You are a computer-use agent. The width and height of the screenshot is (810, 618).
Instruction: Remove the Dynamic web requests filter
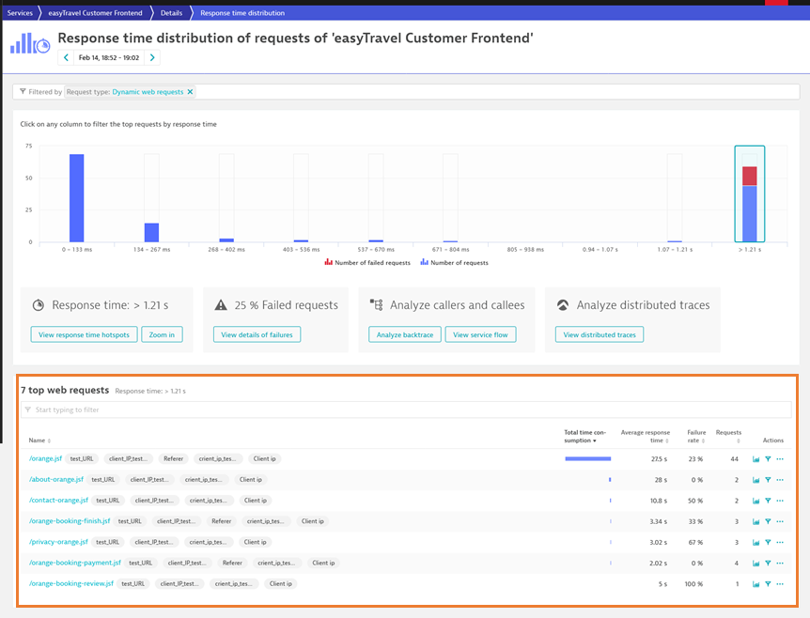tap(190, 92)
